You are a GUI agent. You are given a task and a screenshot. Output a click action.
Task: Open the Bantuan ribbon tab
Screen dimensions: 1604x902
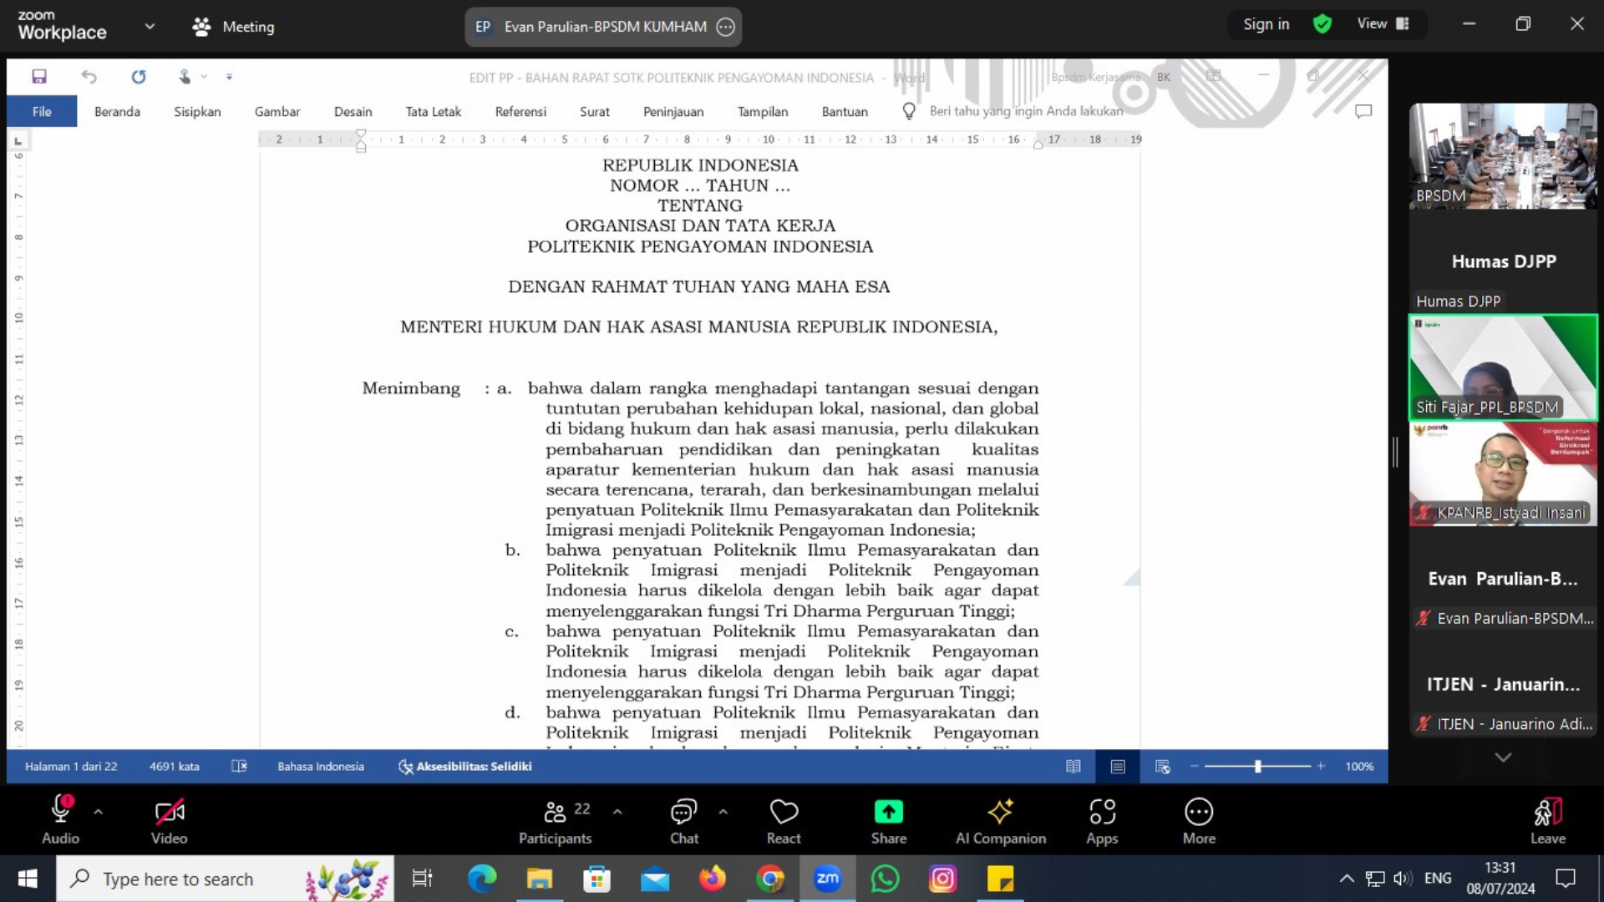(x=845, y=111)
